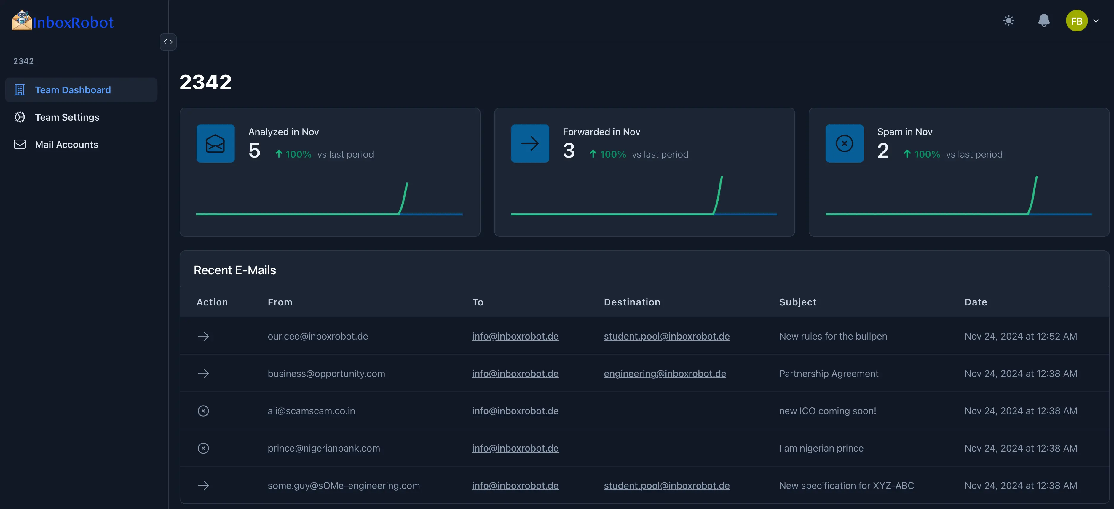The image size is (1114, 509).
Task: Click date Nov 24, 2024 at 12:52 AM
Action: [1021, 336]
